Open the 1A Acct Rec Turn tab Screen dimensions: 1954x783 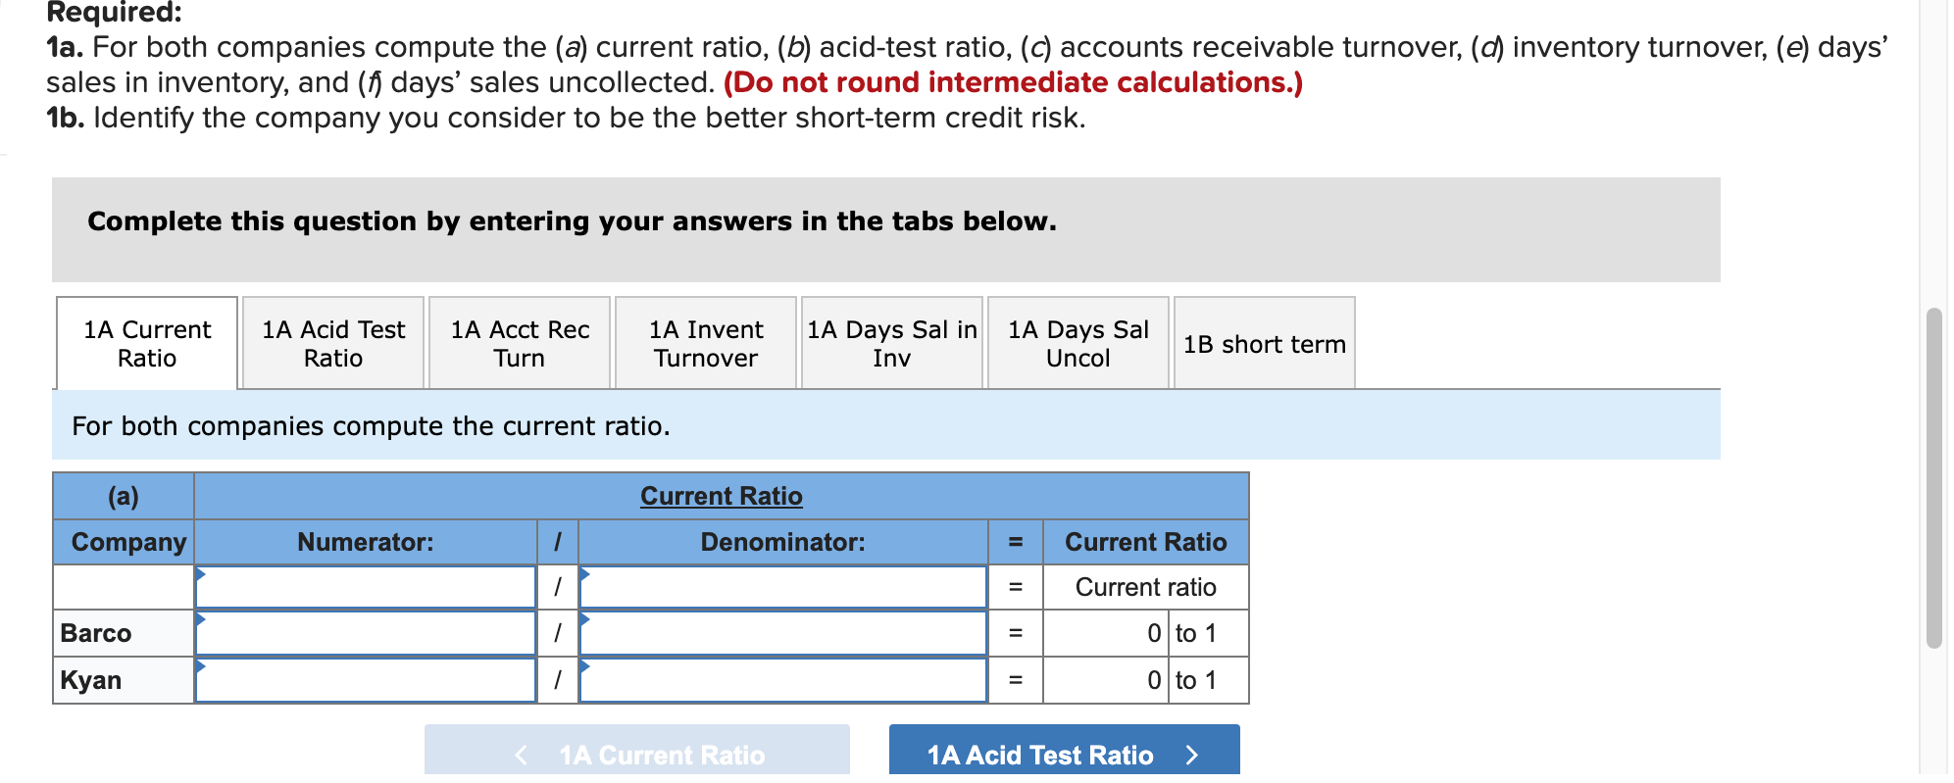pos(518,343)
